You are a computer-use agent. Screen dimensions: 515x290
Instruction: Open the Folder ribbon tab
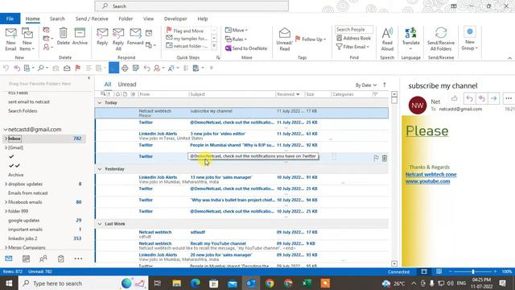(x=126, y=19)
